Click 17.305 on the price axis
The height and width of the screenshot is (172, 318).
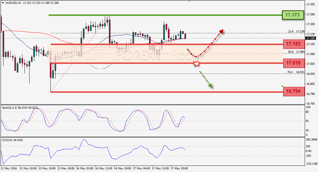tap(311, 24)
